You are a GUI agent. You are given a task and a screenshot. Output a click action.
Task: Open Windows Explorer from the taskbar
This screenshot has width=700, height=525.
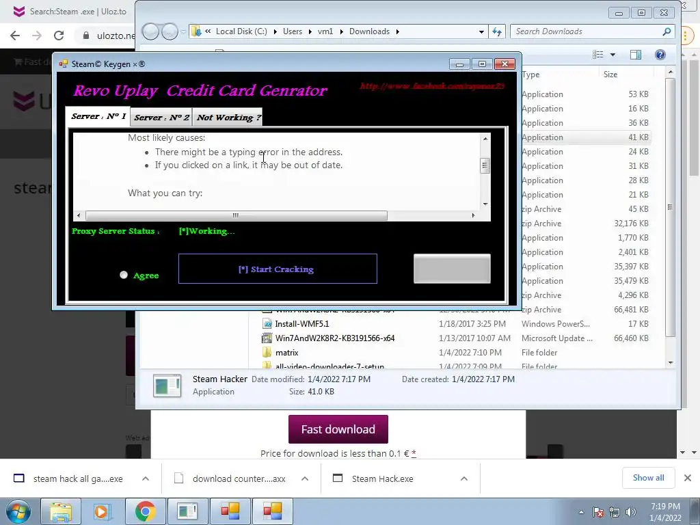pos(60,511)
